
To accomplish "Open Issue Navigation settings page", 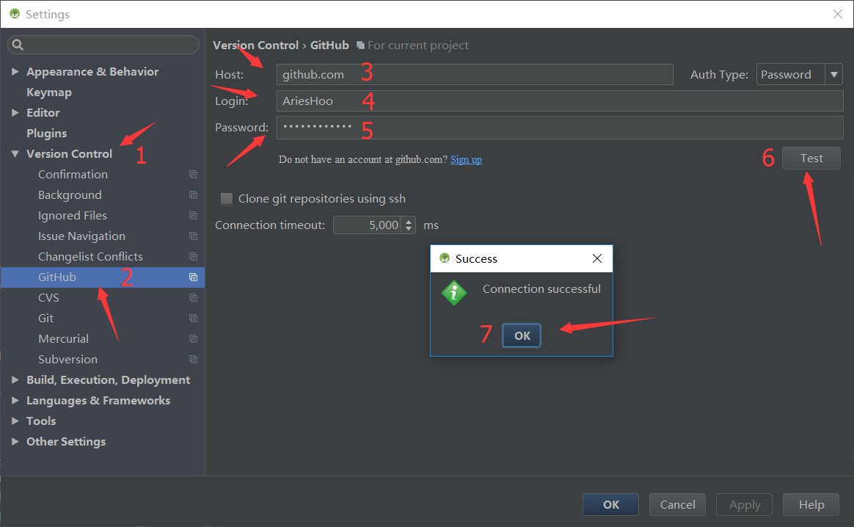I will click(x=81, y=236).
